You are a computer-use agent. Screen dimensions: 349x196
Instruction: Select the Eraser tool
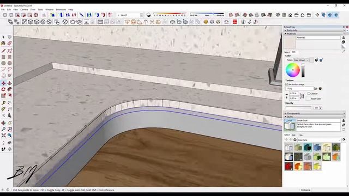point(10,43)
